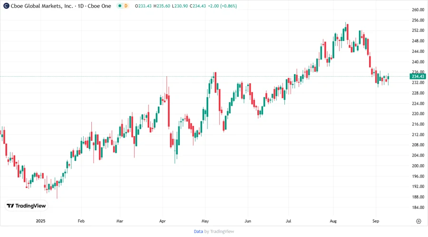
Task: Click the May date axis label
Action: [205, 221]
